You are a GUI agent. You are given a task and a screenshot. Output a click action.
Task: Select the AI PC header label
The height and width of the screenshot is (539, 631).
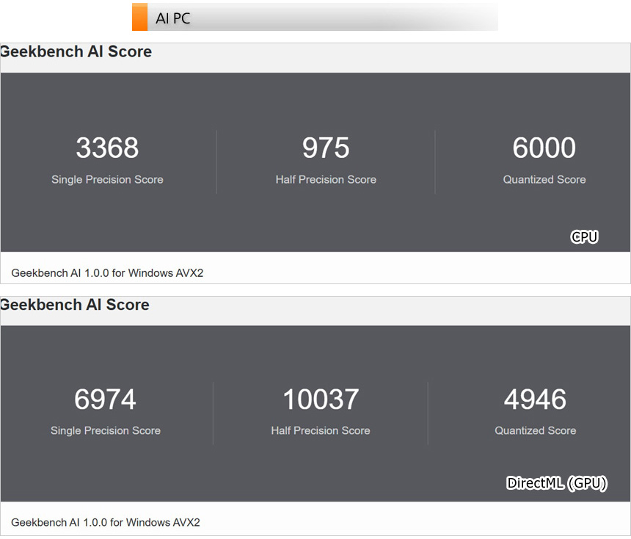pos(173,18)
